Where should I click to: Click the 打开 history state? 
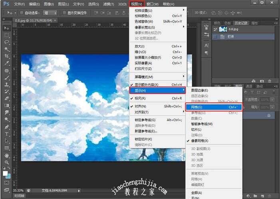click(232, 37)
